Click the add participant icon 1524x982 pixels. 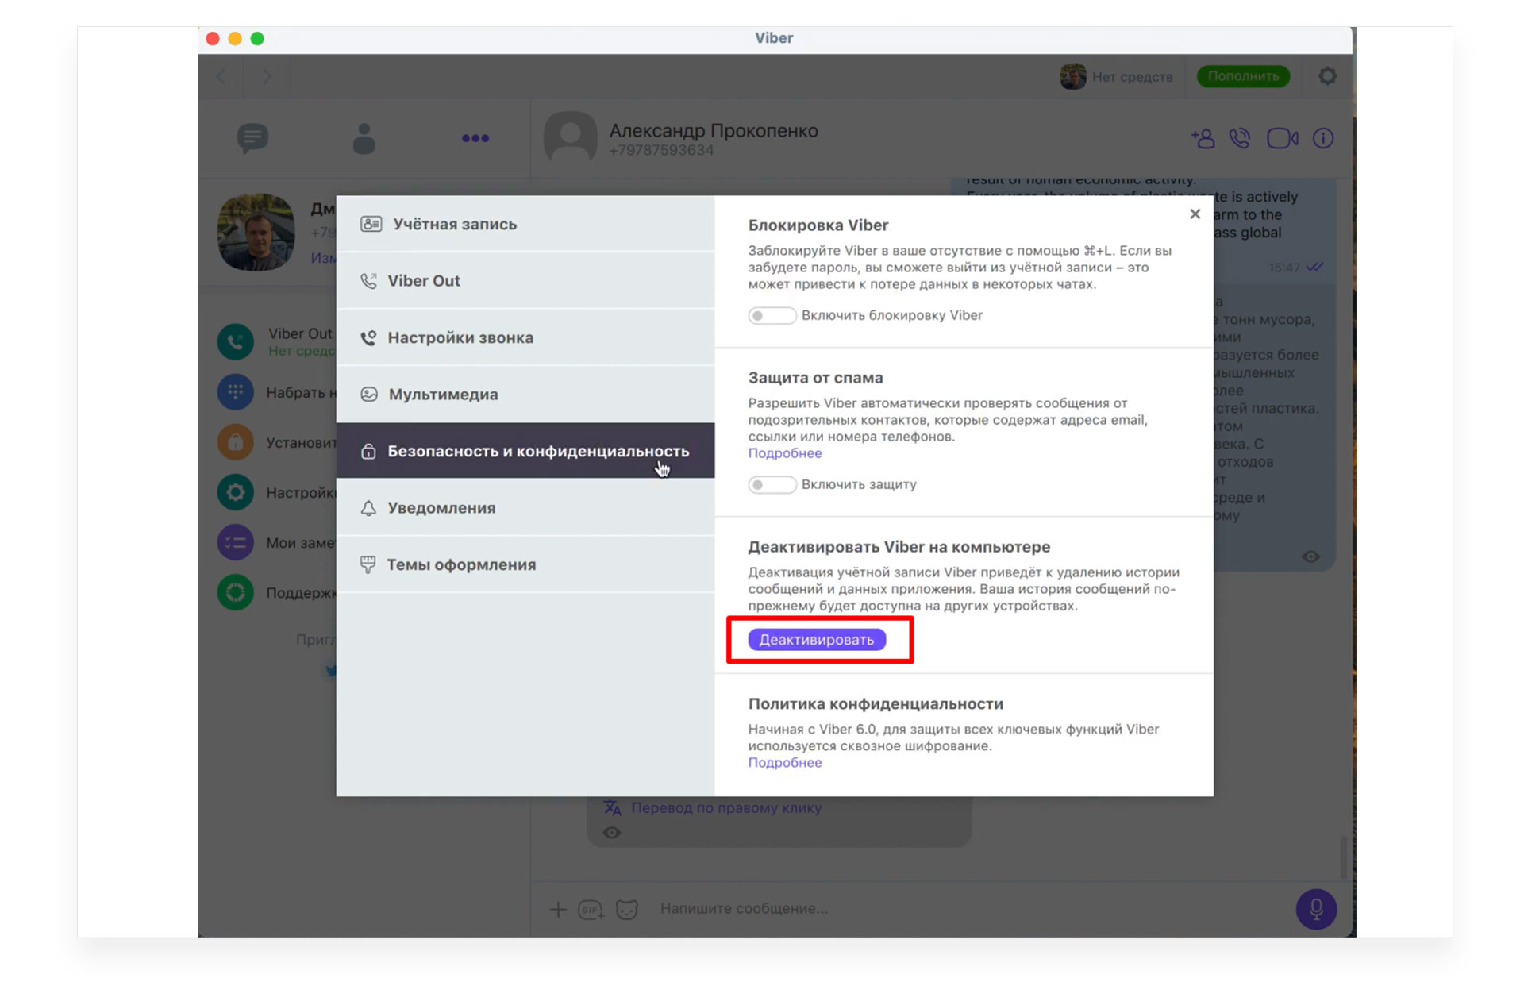pyautogui.click(x=1203, y=139)
